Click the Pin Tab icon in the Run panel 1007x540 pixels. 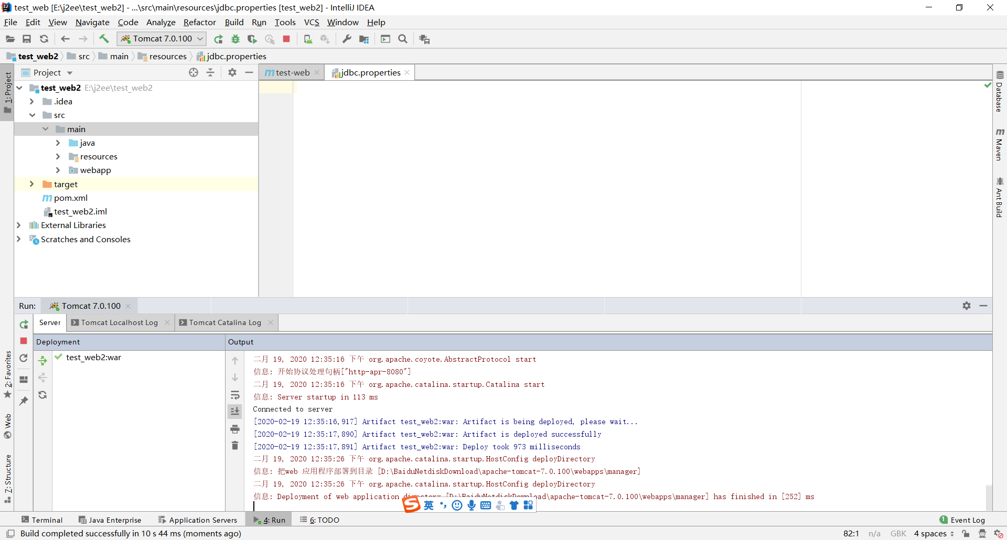tap(24, 401)
